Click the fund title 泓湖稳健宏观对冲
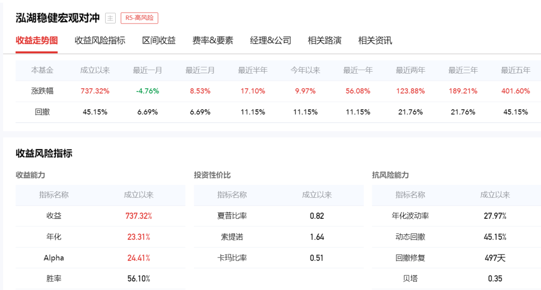This screenshot has width=541, height=290. [58, 18]
